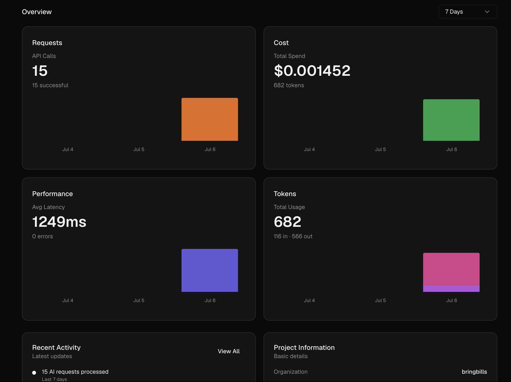Click the Project Information heading

[304, 348]
